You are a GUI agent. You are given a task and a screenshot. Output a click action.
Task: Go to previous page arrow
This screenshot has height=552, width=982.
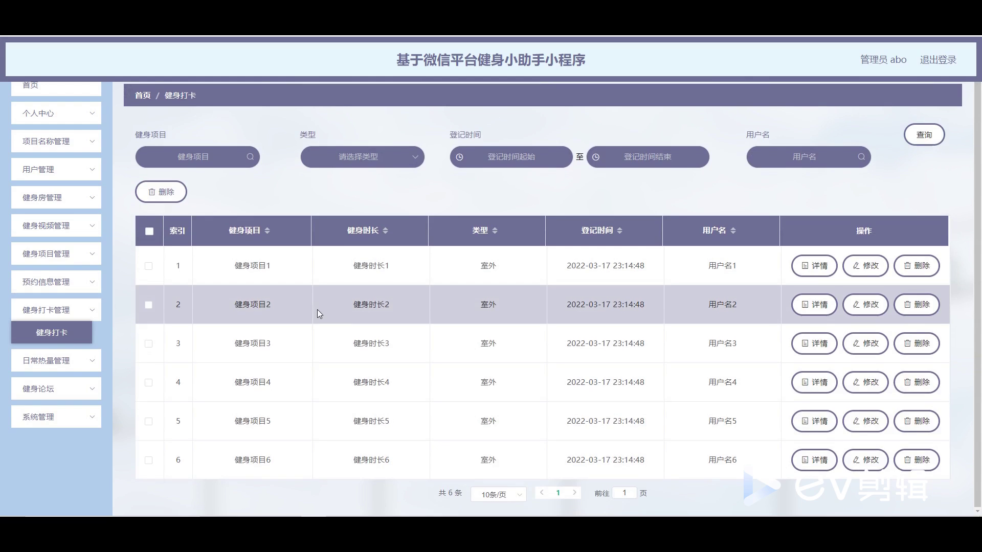tap(542, 493)
